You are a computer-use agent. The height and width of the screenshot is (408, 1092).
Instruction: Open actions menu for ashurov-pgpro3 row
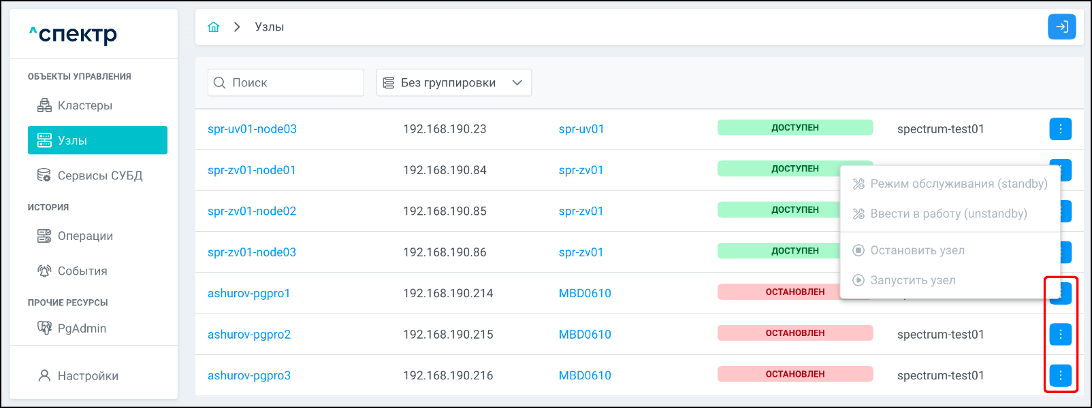[x=1060, y=375]
